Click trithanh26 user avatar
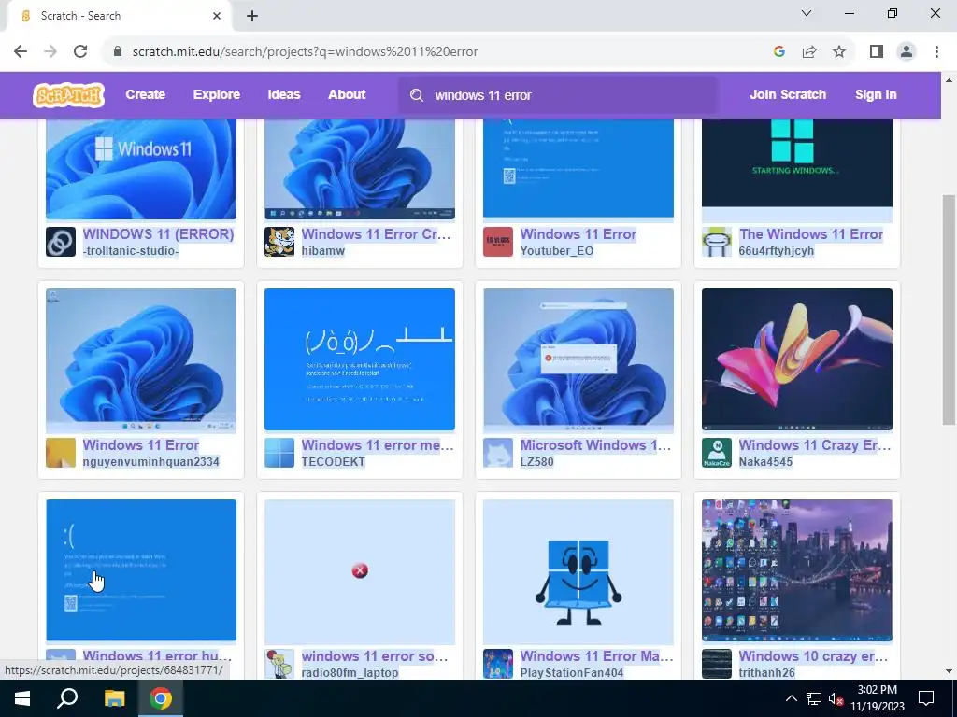957x717 pixels. [x=717, y=664]
